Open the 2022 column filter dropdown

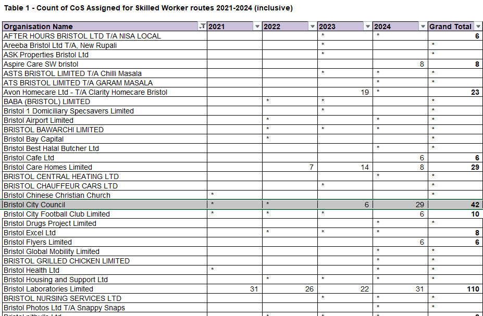(x=312, y=27)
